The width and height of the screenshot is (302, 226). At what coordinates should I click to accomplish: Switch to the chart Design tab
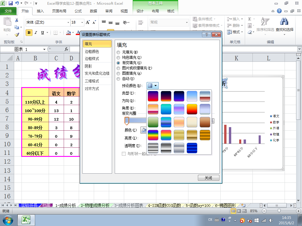140,11
